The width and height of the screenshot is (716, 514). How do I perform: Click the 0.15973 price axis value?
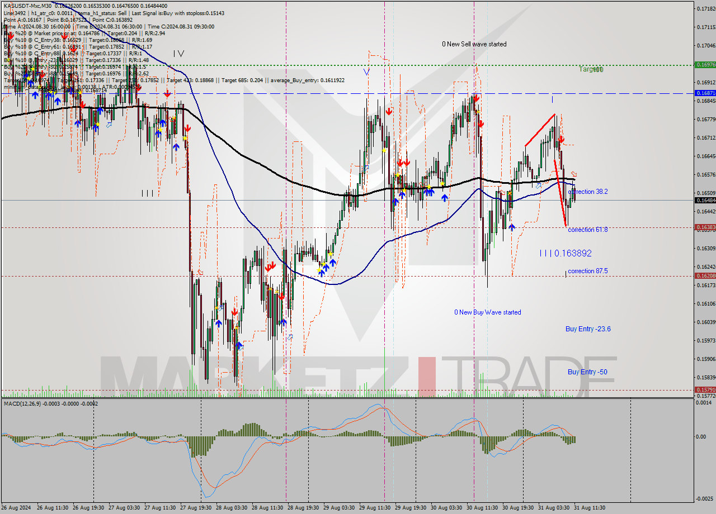[705, 340]
